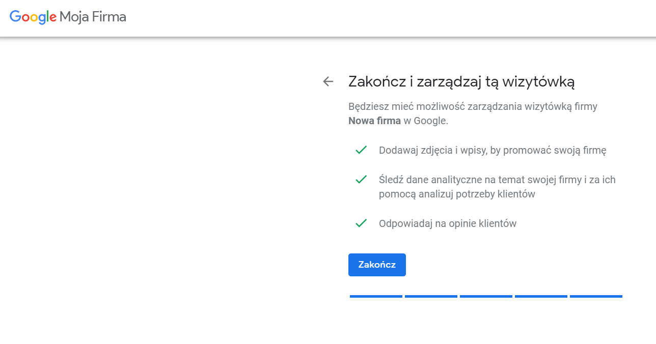Click the blue Zakończ button
The height and width of the screenshot is (344, 656).
tap(377, 265)
